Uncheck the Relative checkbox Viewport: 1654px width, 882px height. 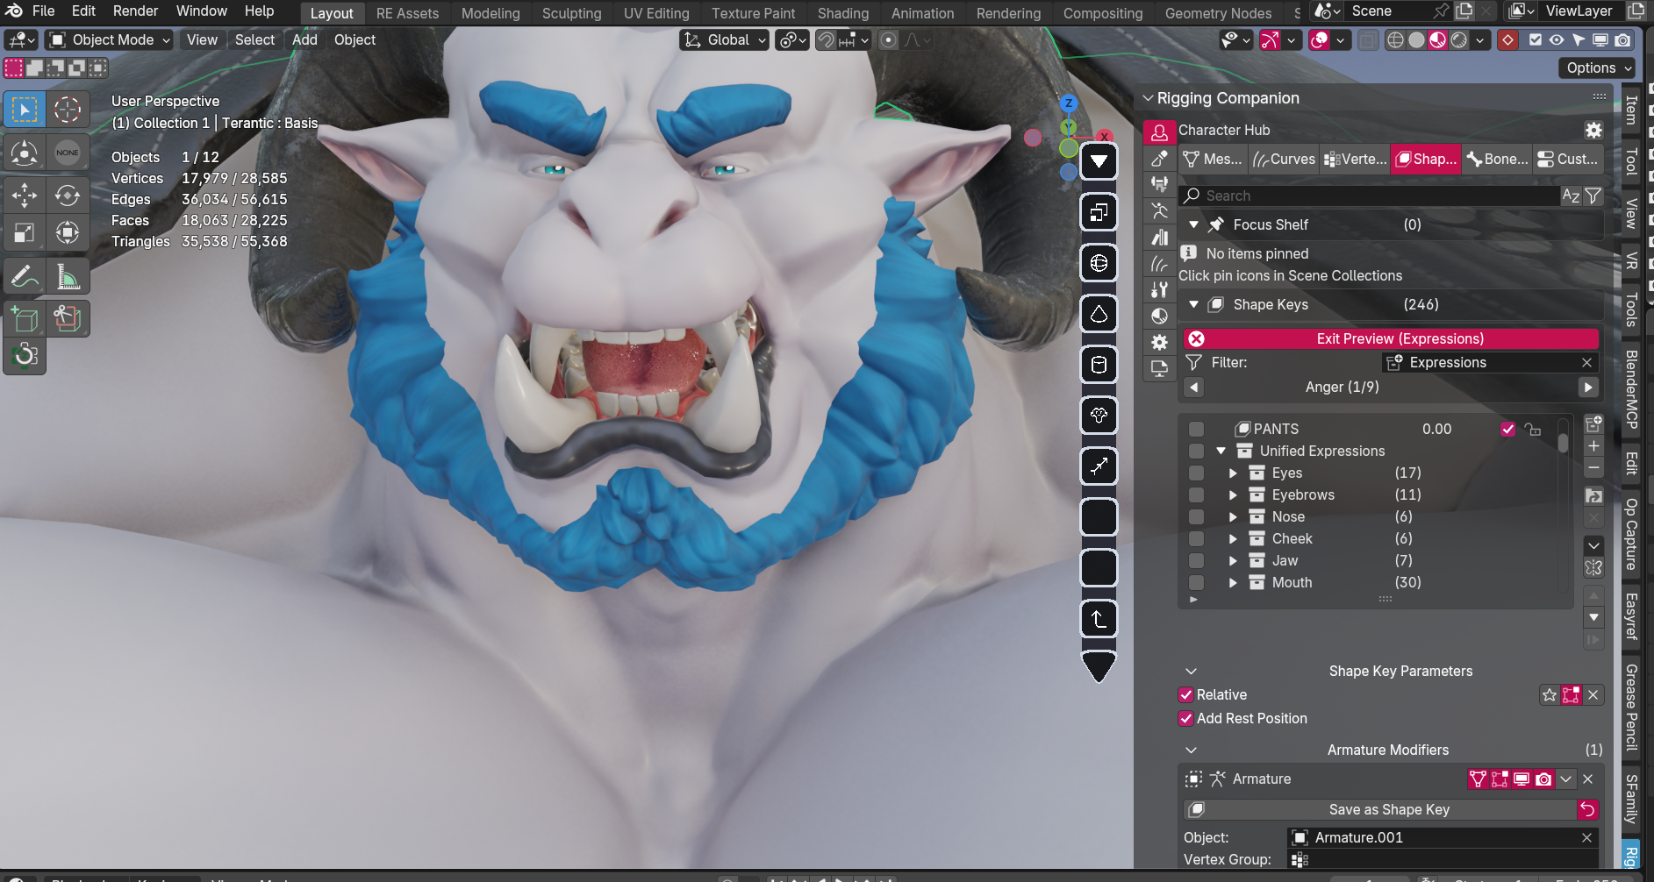click(x=1186, y=695)
